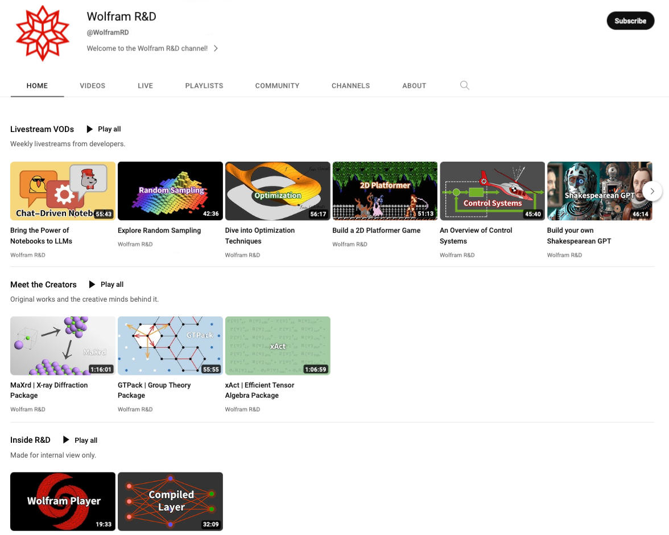This screenshot has width=669, height=535.
Task: Open the Compiled Layer video thumbnail
Action: click(170, 501)
